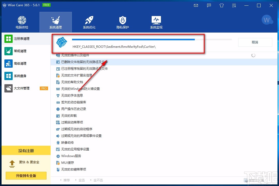Image resolution: width=279 pixels, height=186 pixels.
Task: Click gear icon of Windows服务
Action: coord(58,156)
